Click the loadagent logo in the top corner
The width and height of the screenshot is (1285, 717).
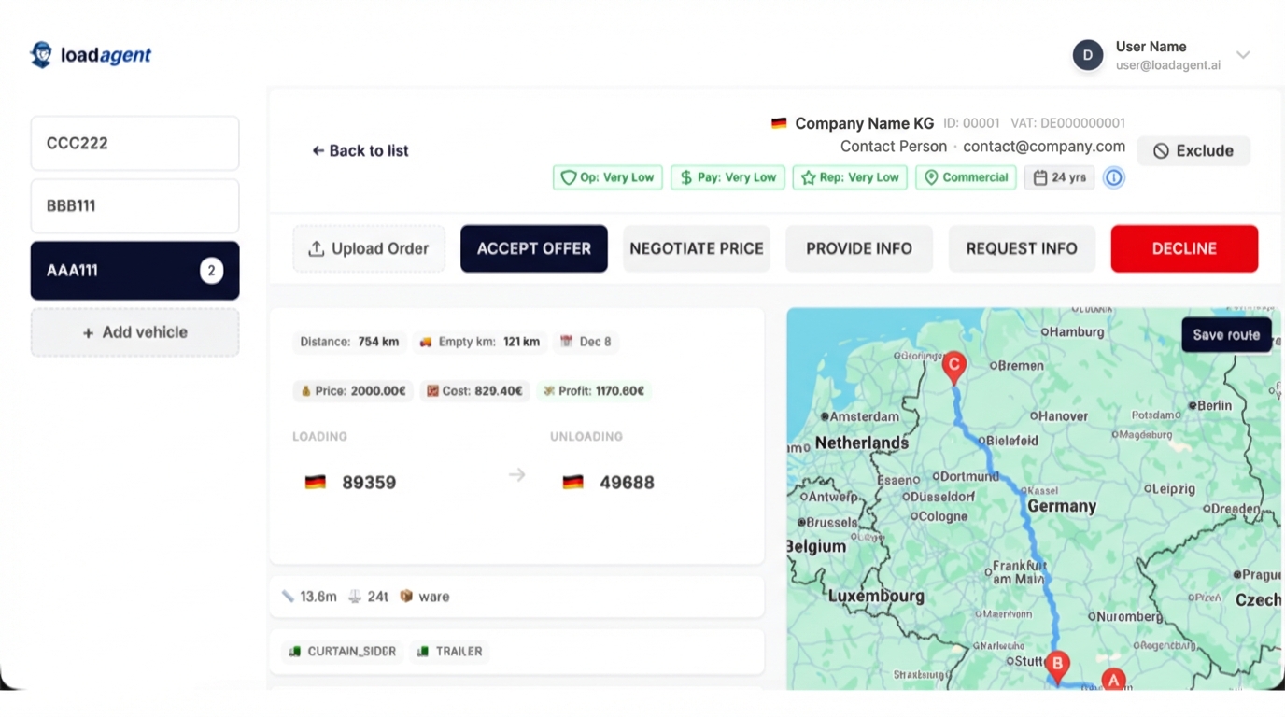90,54
